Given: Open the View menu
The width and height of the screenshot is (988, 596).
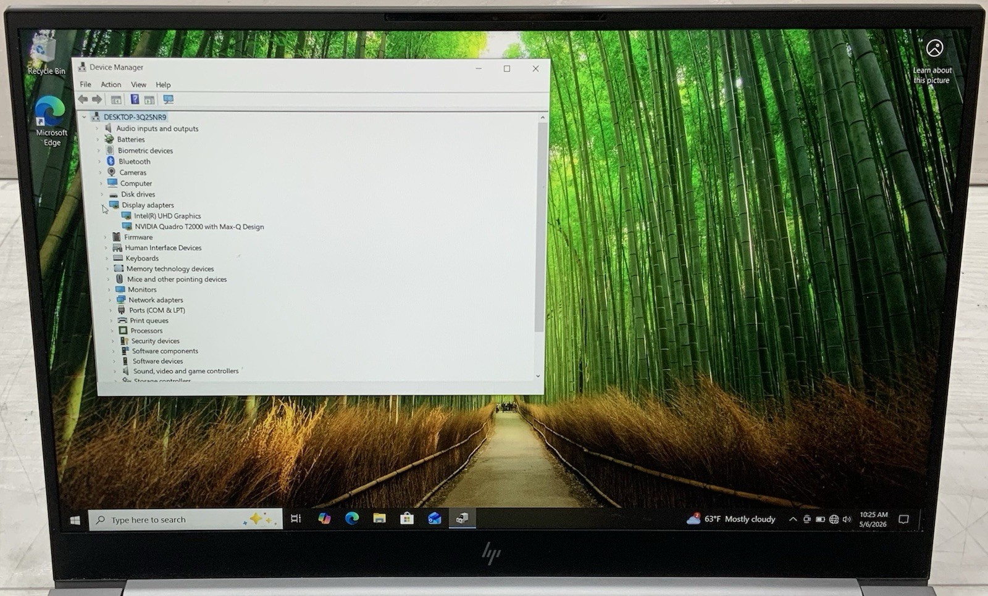Looking at the screenshot, I should point(138,84).
